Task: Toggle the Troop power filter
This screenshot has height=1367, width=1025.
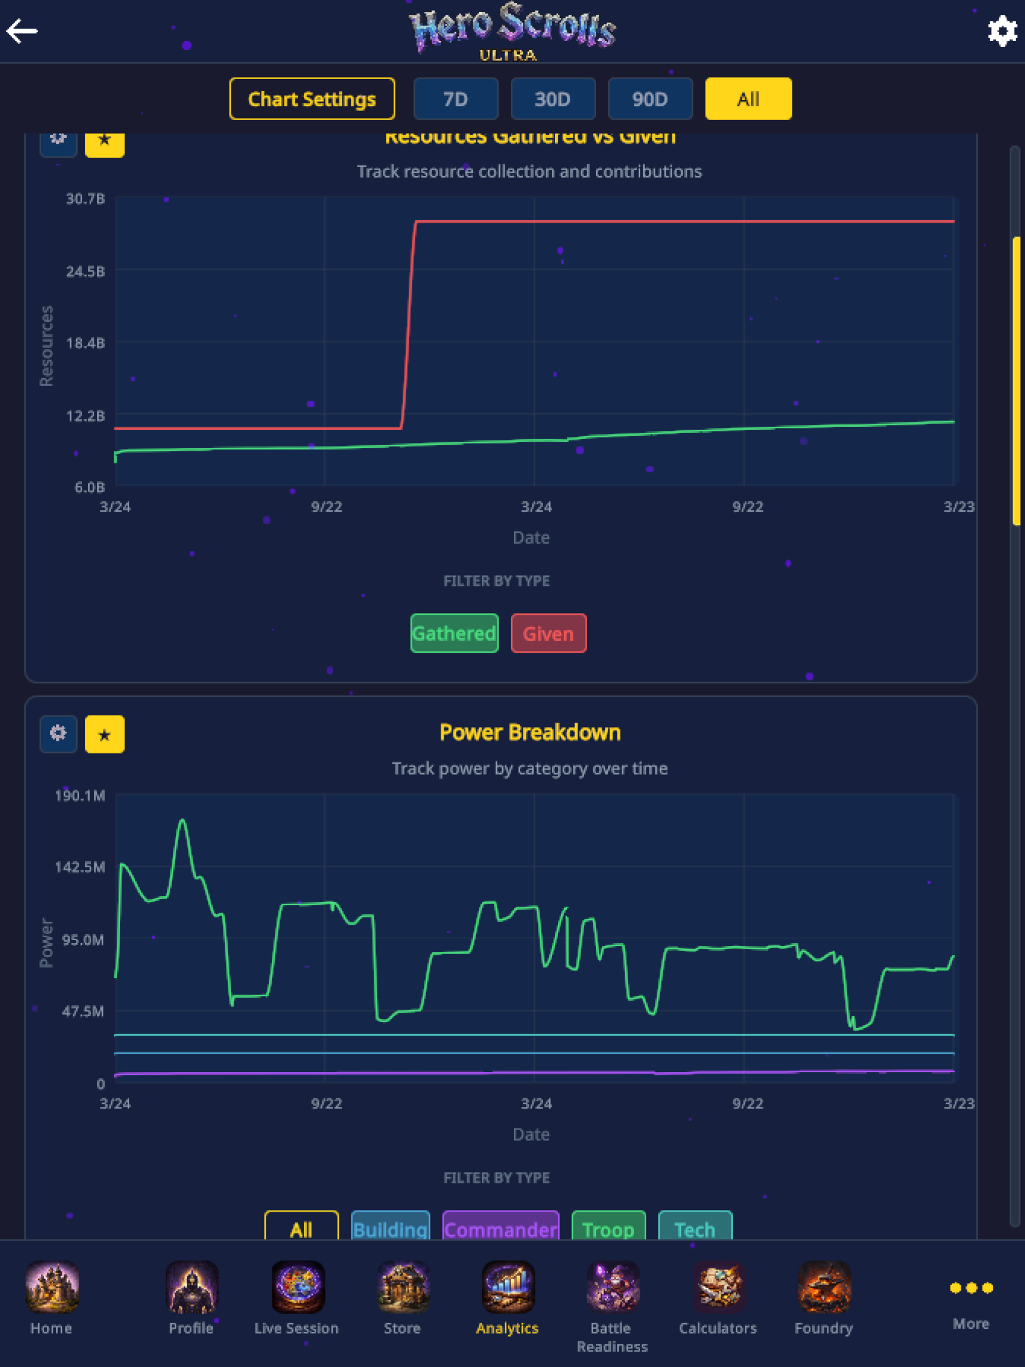Action: click(609, 1226)
